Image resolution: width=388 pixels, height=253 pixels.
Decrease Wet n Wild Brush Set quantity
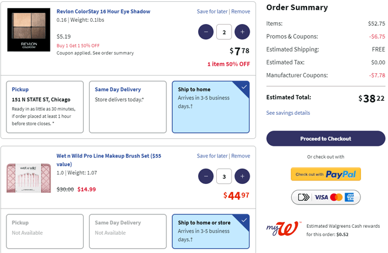[206, 176]
